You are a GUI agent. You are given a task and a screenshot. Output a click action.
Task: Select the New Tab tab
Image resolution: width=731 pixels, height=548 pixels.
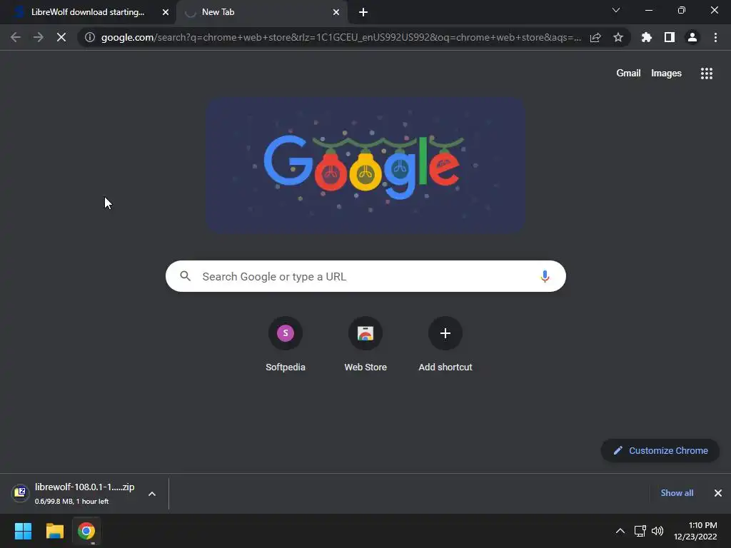[x=261, y=13]
